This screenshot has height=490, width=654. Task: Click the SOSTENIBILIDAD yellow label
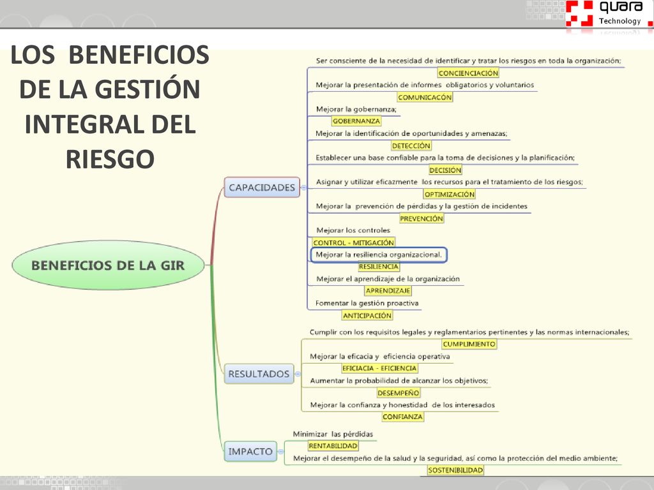click(x=455, y=470)
